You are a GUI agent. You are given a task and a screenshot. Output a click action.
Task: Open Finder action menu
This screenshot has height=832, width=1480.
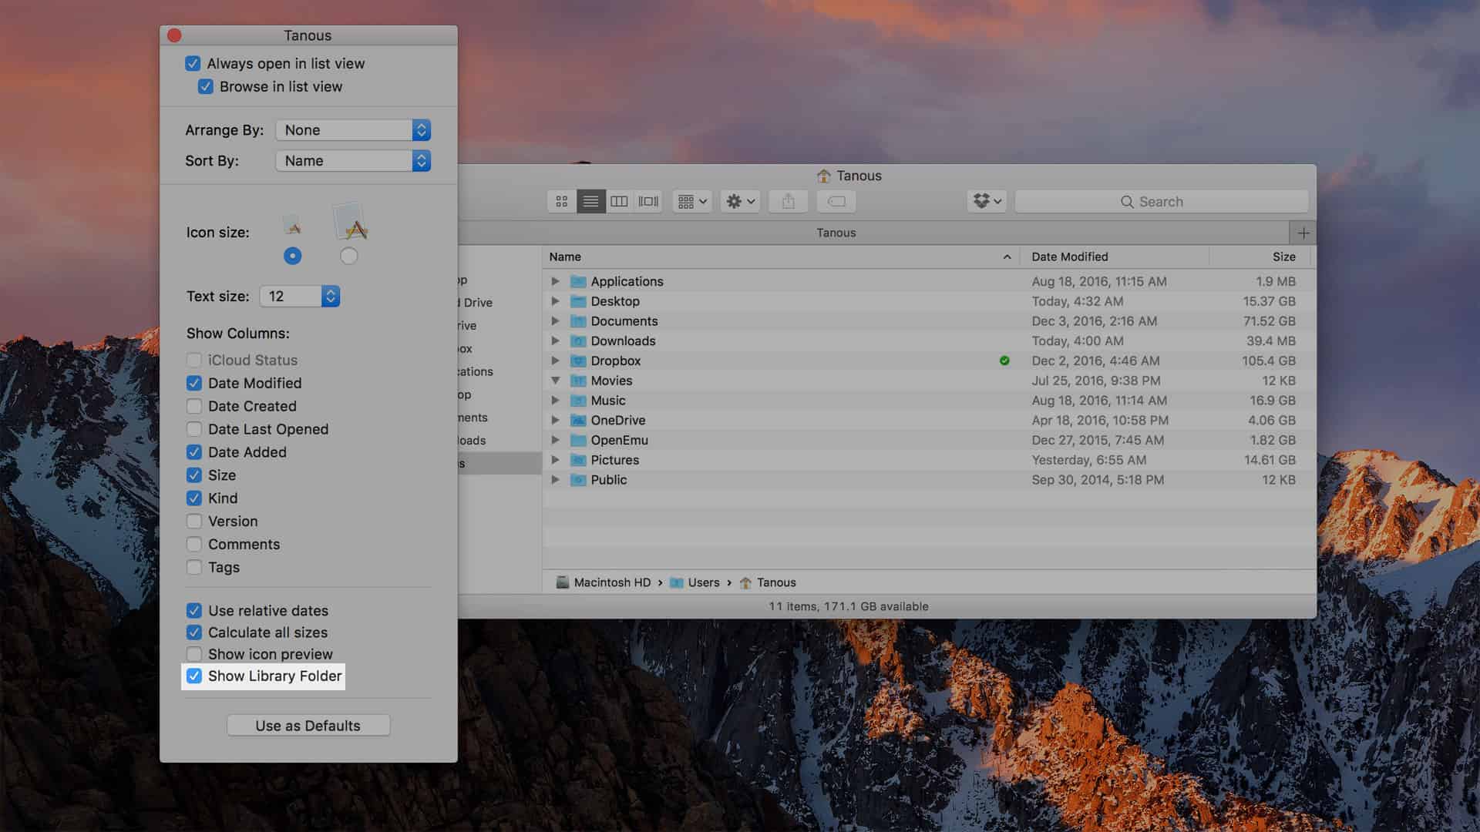coord(737,201)
